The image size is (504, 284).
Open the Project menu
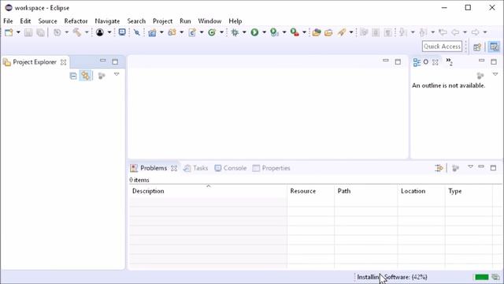click(163, 21)
